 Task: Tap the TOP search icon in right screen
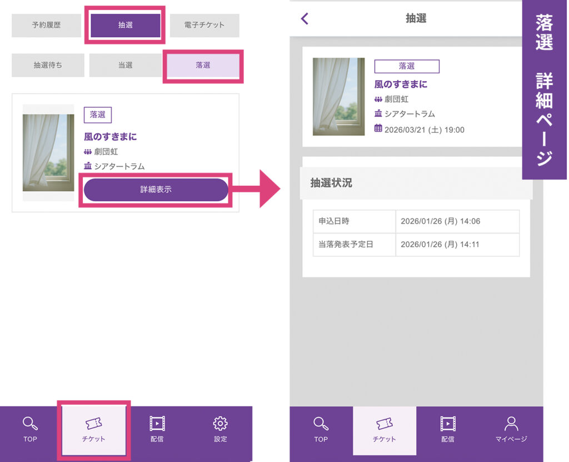(321, 424)
